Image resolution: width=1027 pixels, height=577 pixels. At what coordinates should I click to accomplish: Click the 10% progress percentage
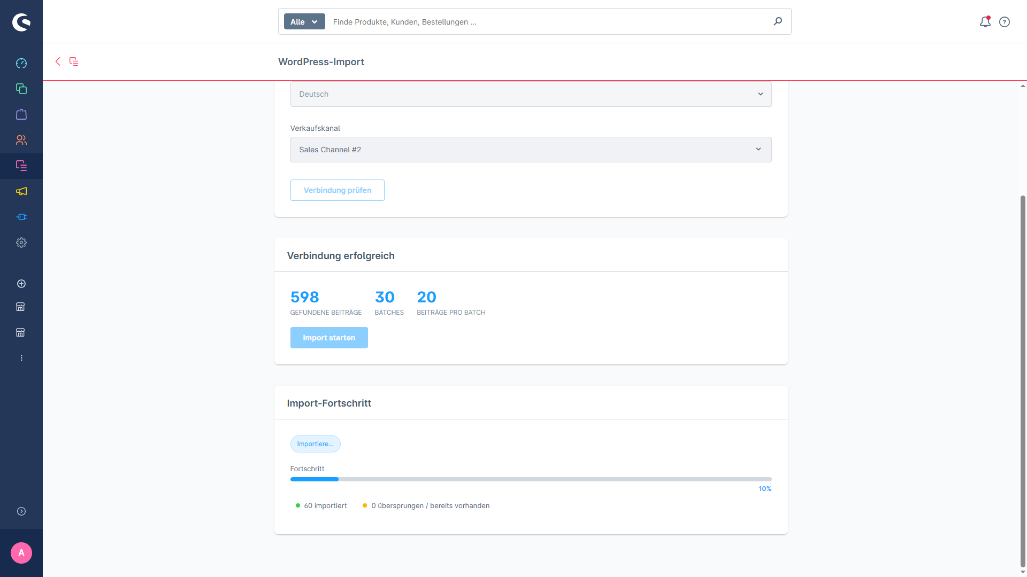click(765, 489)
